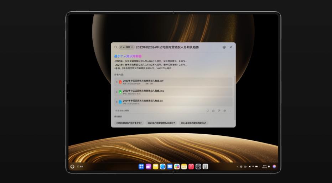The width and height of the screenshot is (332, 183).
Task: Click the magnifier icon in search bar
Action: (116, 47)
